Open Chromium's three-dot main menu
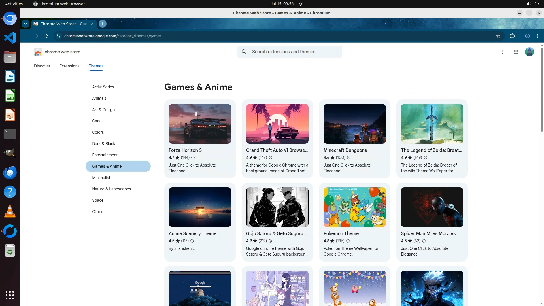Image resolution: width=544 pixels, height=306 pixels. 537,36
